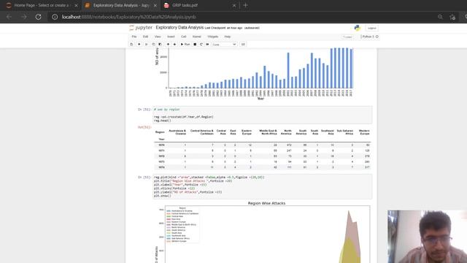The image size is (467, 263).
Task: Interrupt the kernel with the stop icon
Action: pyautogui.click(x=195, y=44)
